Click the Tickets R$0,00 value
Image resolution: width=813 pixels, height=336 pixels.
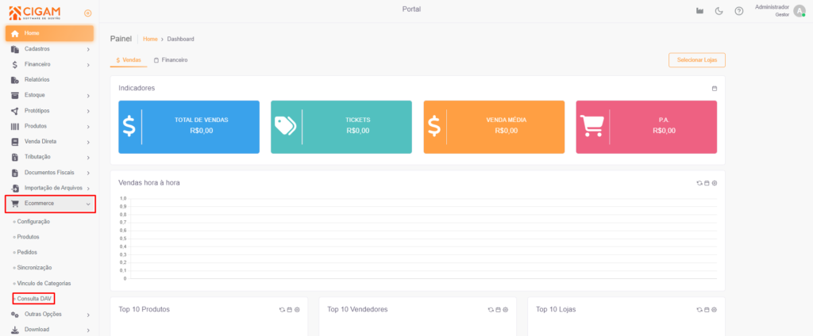358,131
